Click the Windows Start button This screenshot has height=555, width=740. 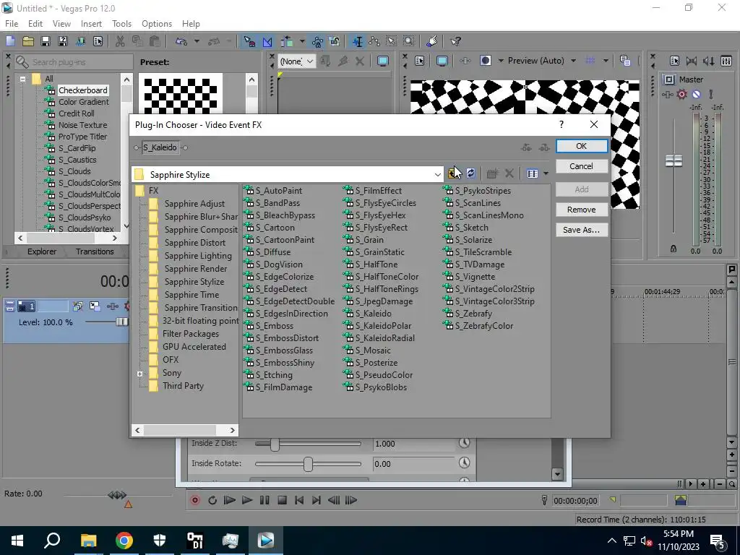17,541
